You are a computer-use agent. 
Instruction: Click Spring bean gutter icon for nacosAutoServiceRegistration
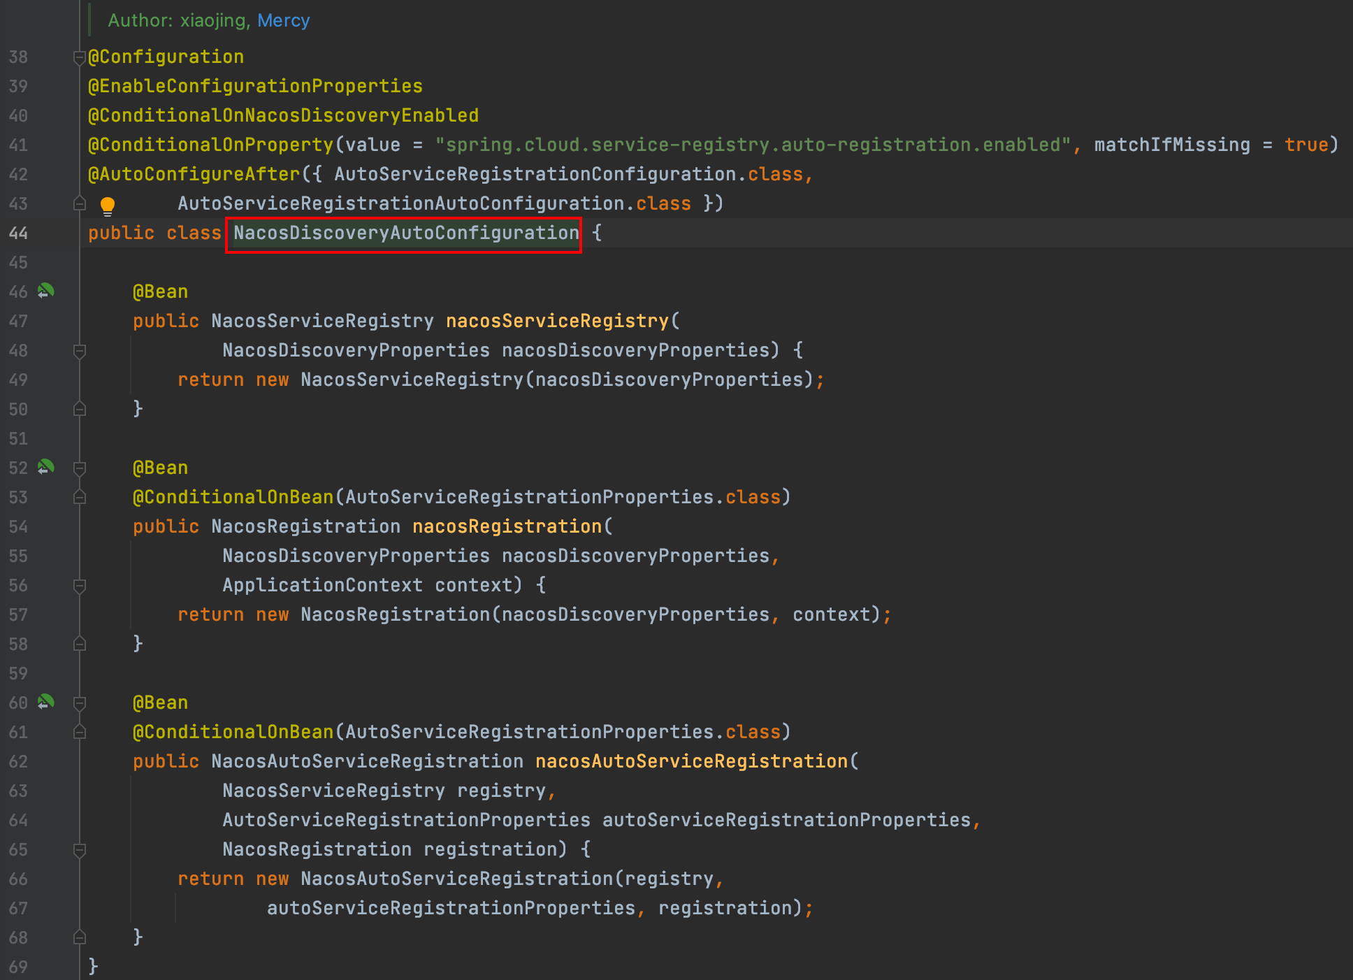[46, 702]
